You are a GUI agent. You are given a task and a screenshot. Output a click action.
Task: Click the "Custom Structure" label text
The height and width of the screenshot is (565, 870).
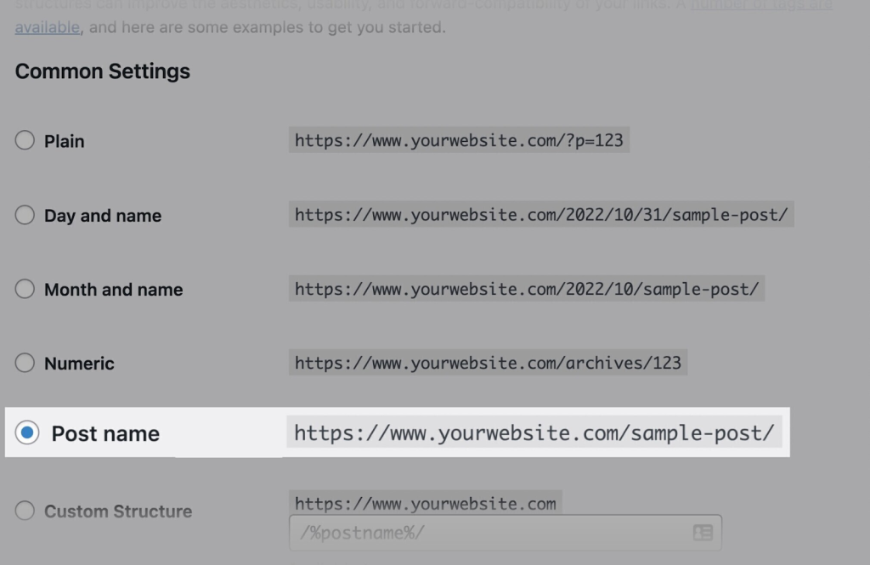point(118,511)
